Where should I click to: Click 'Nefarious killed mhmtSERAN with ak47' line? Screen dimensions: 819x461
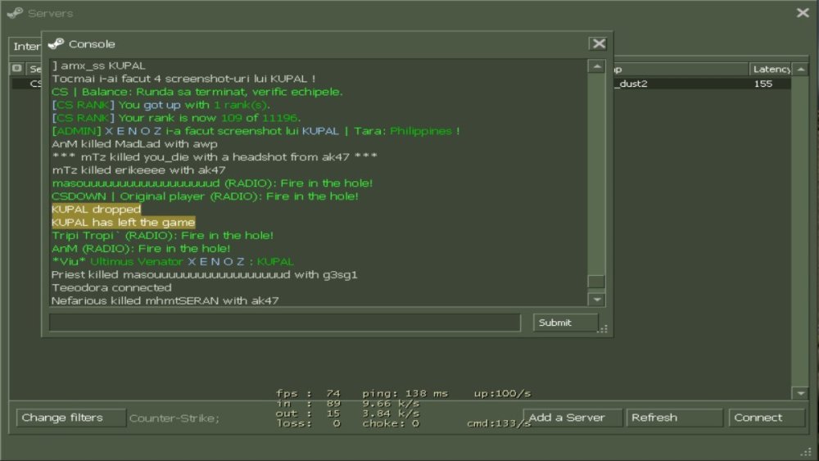tap(165, 301)
